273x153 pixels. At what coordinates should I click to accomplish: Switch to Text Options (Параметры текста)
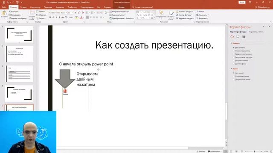pos(256,32)
